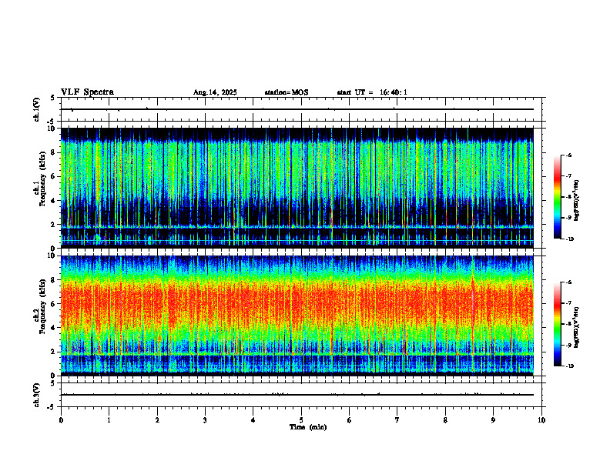Click the time axis tick label "4"
Image resolution: width=610 pixels, height=471 pixels.
(x=253, y=420)
